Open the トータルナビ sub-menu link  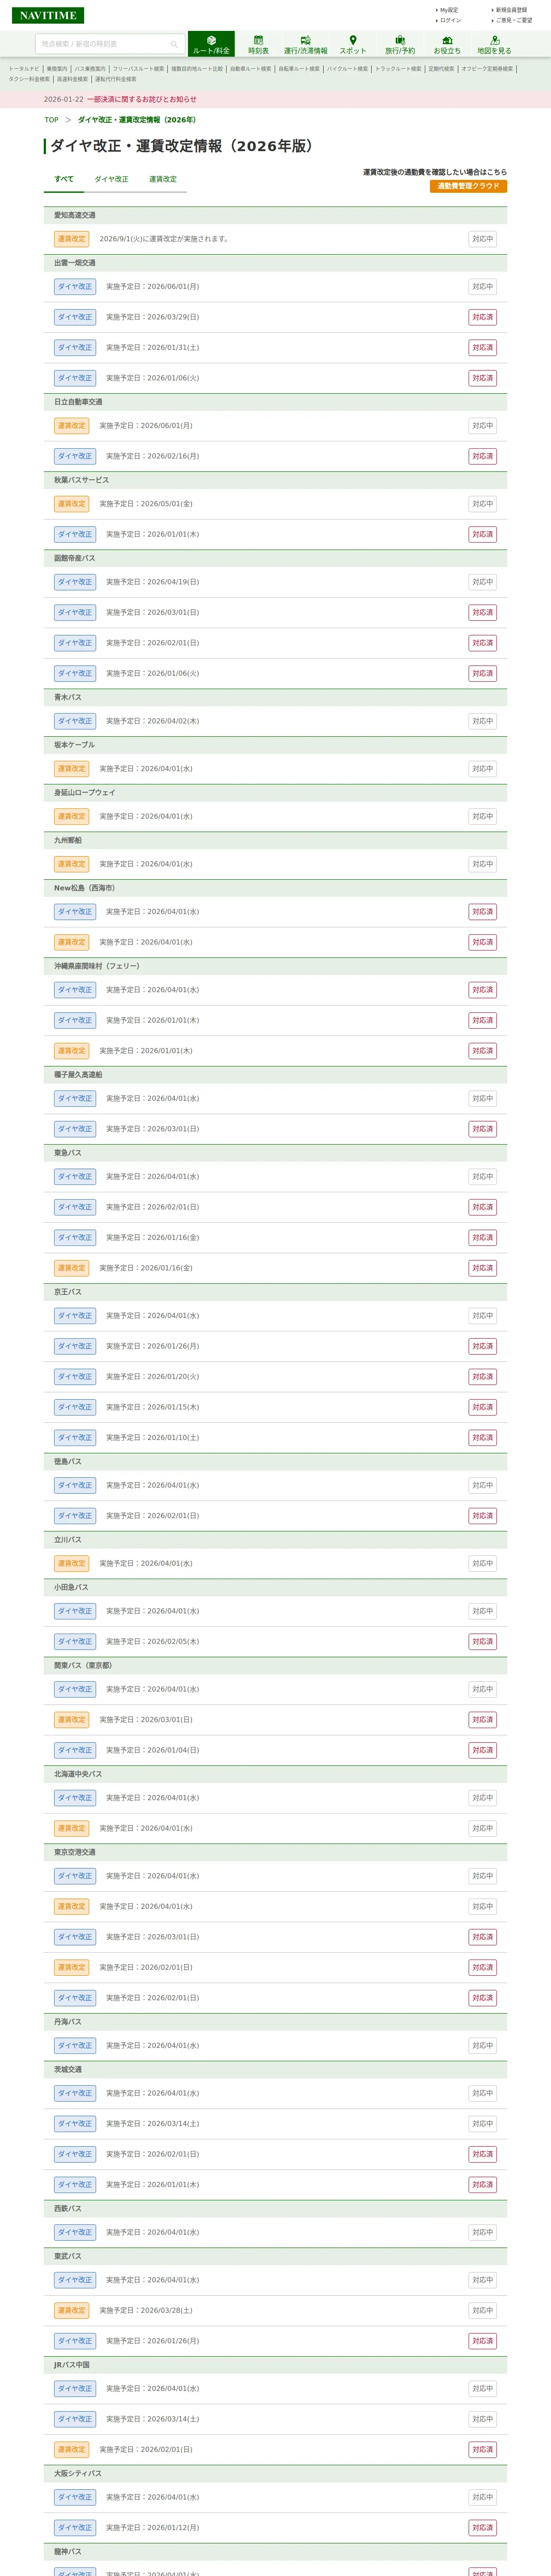(x=24, y=69)
